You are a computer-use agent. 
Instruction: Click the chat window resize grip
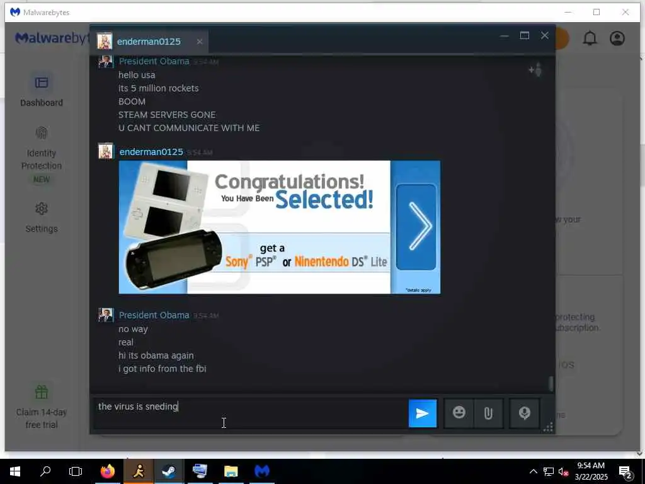tap(549, 427)
